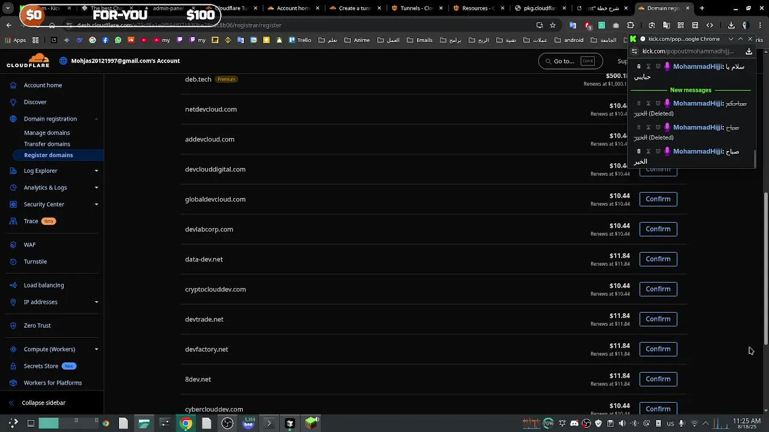This screenshot has height=432, width=769.
Task: Open OBS Studio from taskbar
Action: click(227, 424)
